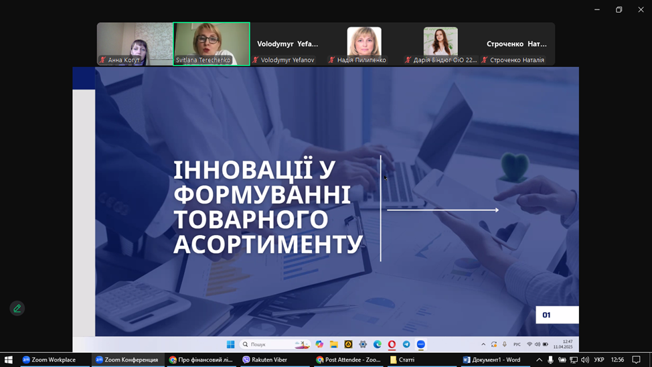This screenshot has width=652, height=367.
Task: Switch to Документ1 - Word
Action: pos(492,360)
